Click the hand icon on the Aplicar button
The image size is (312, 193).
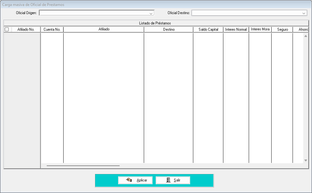[x=129, y=180]
